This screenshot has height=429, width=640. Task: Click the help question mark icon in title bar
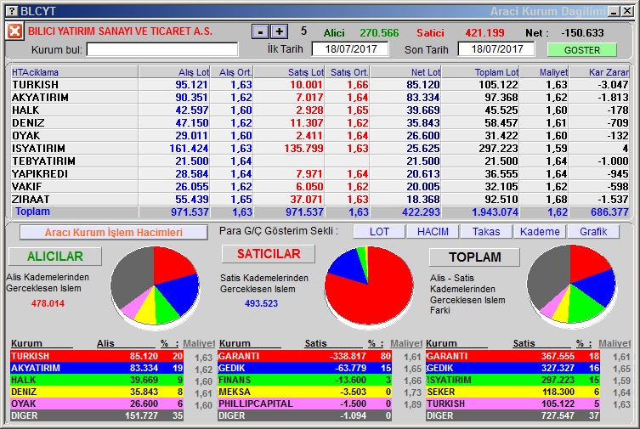click(12, 11)
